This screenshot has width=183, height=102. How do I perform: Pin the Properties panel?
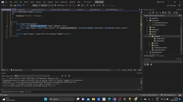coord(179,59)
